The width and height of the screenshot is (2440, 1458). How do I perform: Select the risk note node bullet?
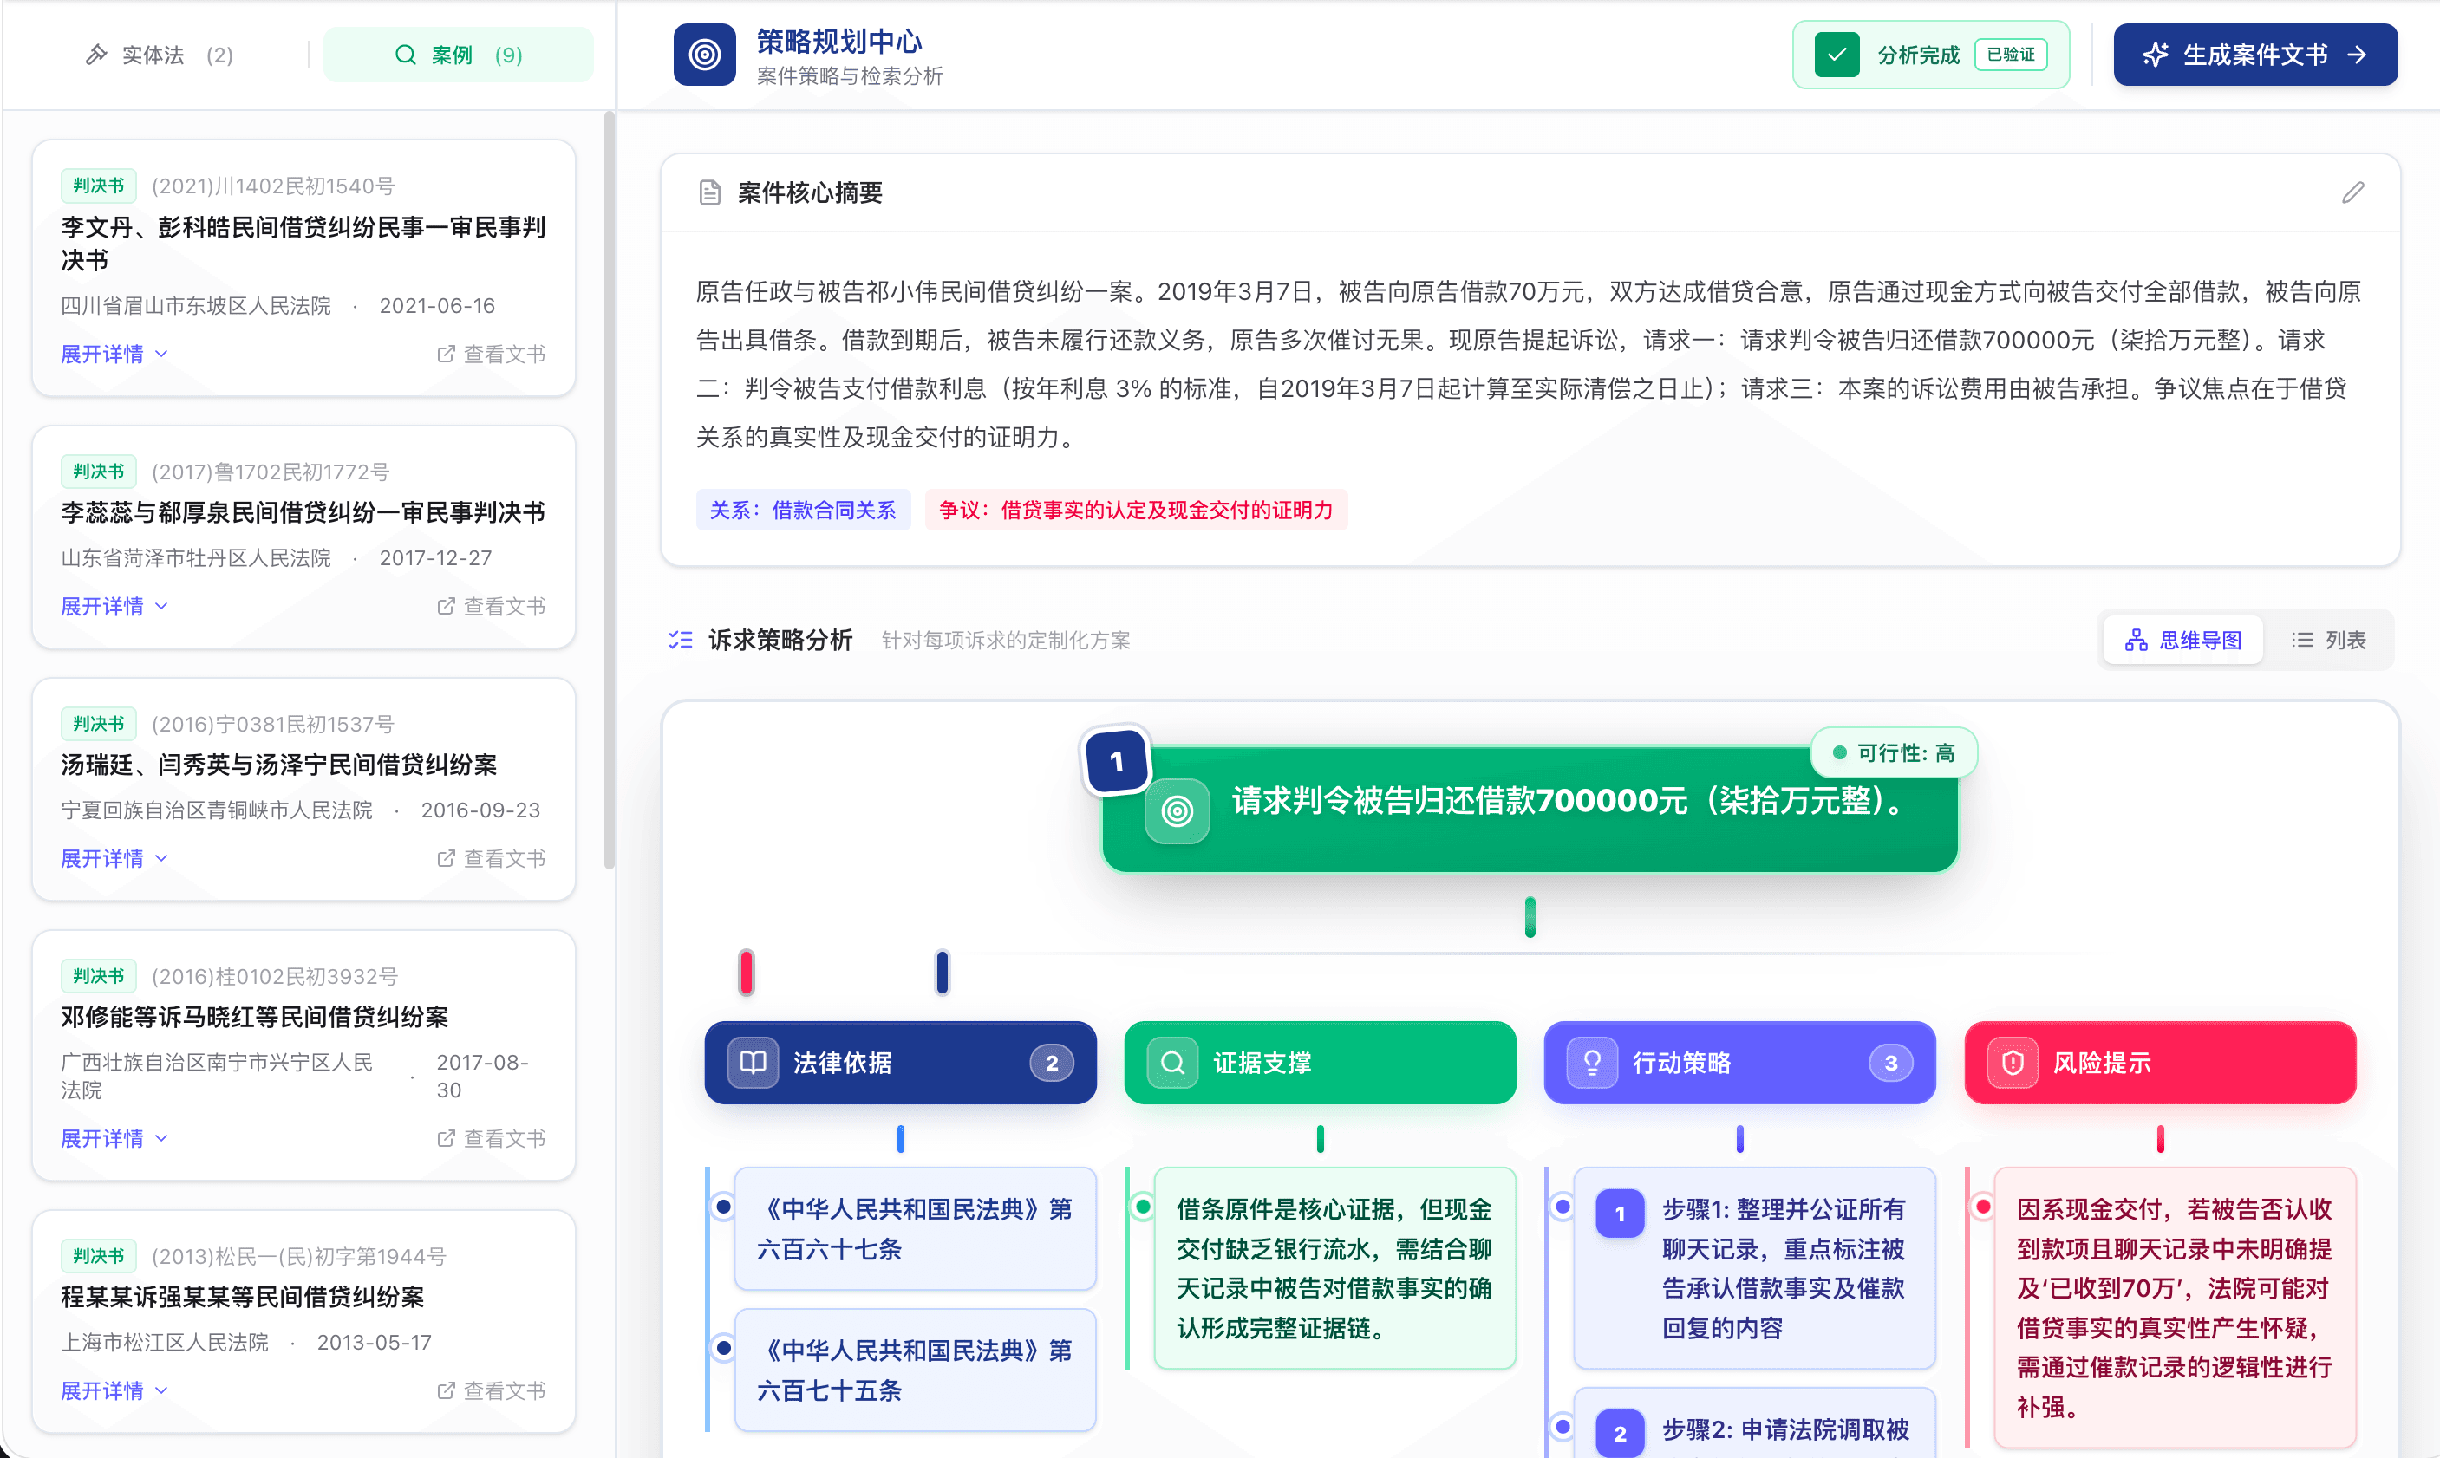[1983, 1206]
